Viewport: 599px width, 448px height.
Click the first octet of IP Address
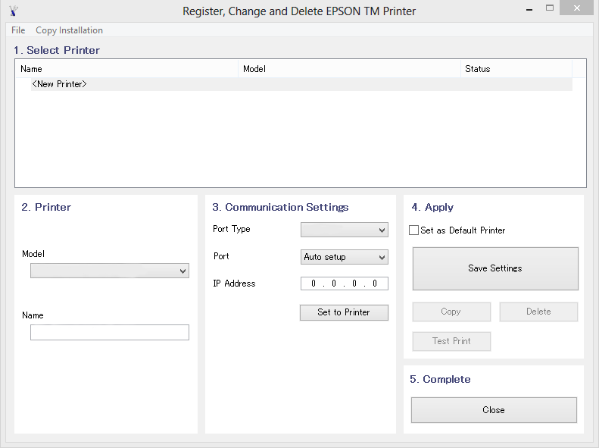tap(314, 284)
